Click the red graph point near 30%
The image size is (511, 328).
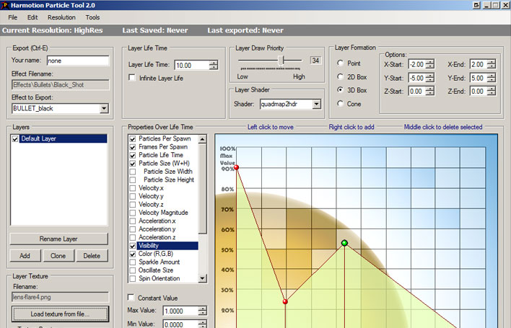tap(285, 301)
